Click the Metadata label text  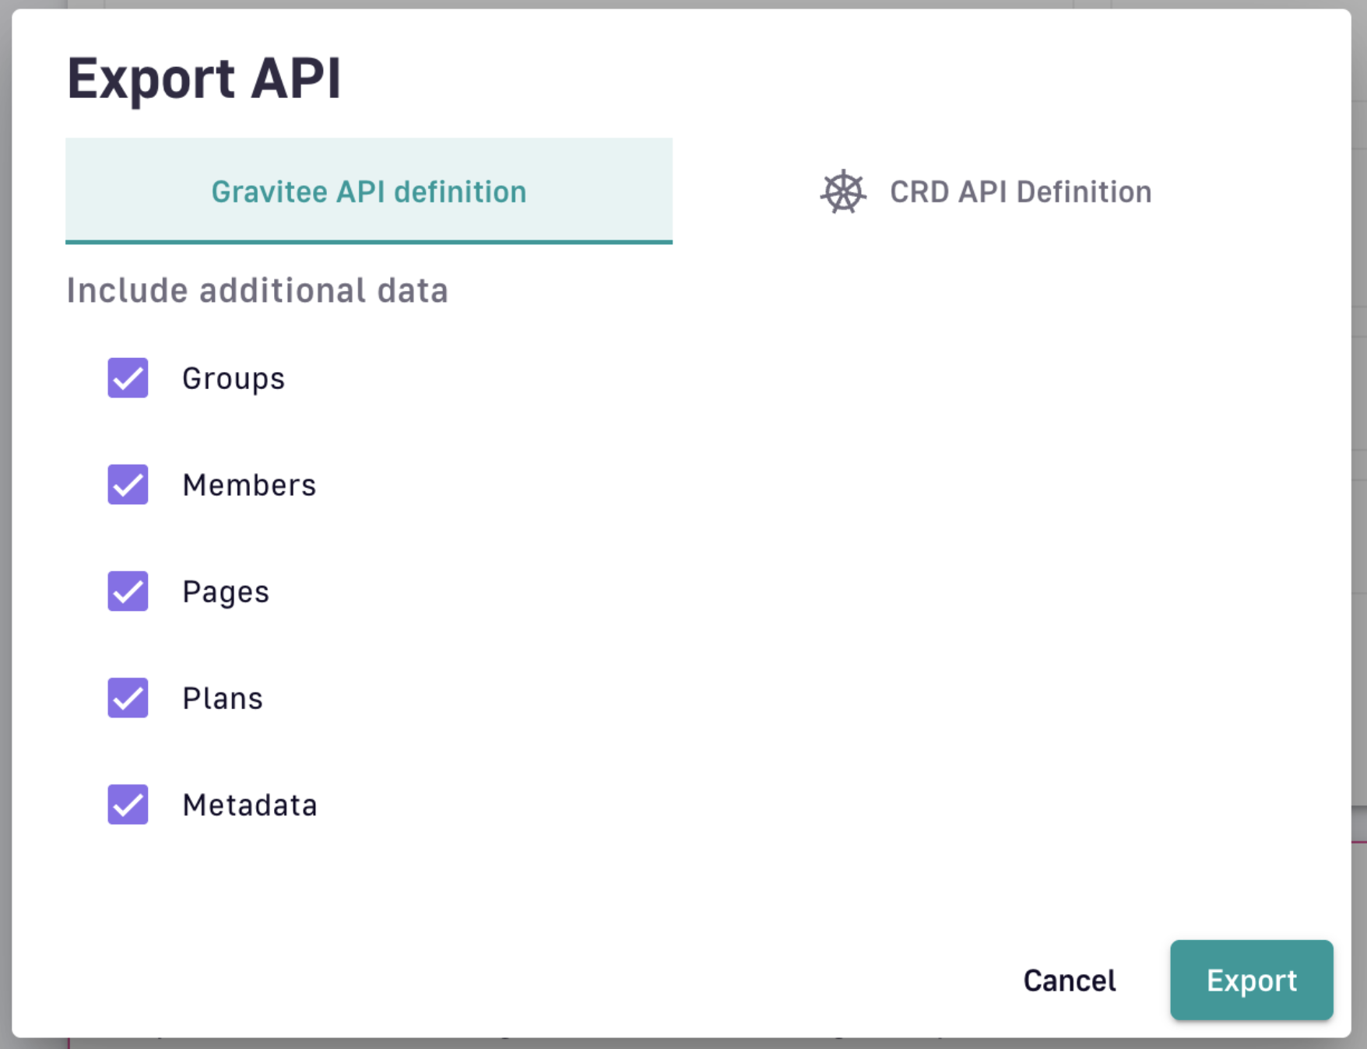250,805
